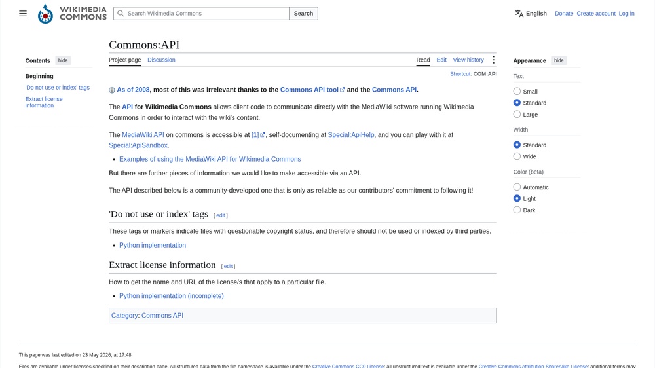Open the 'As of 2008' link
This screenshot has height=368, width=655.
click(x=133, y=90)
